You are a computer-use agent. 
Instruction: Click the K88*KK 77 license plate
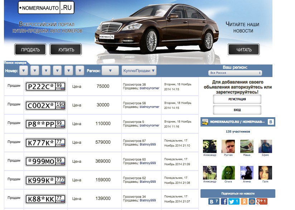point(45,199)
